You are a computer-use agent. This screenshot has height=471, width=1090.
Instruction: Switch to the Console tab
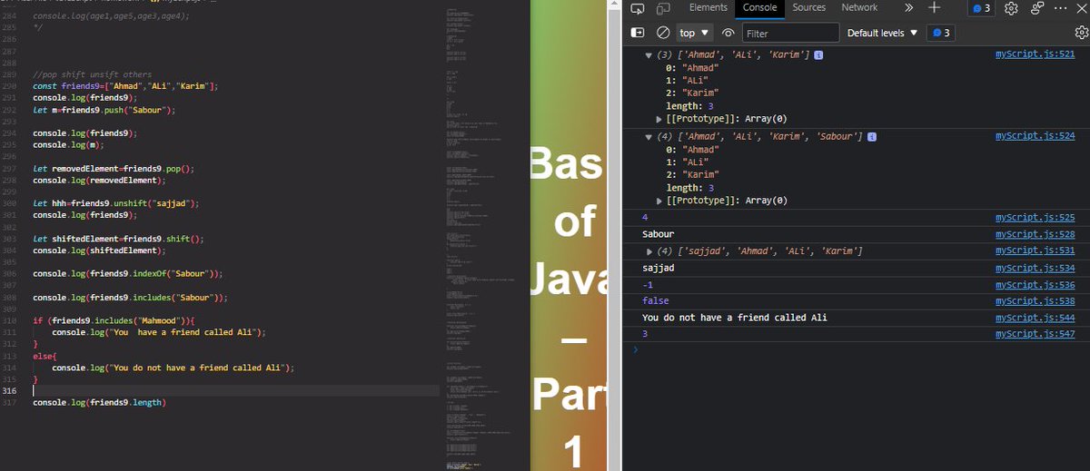(x=759, y=7)
